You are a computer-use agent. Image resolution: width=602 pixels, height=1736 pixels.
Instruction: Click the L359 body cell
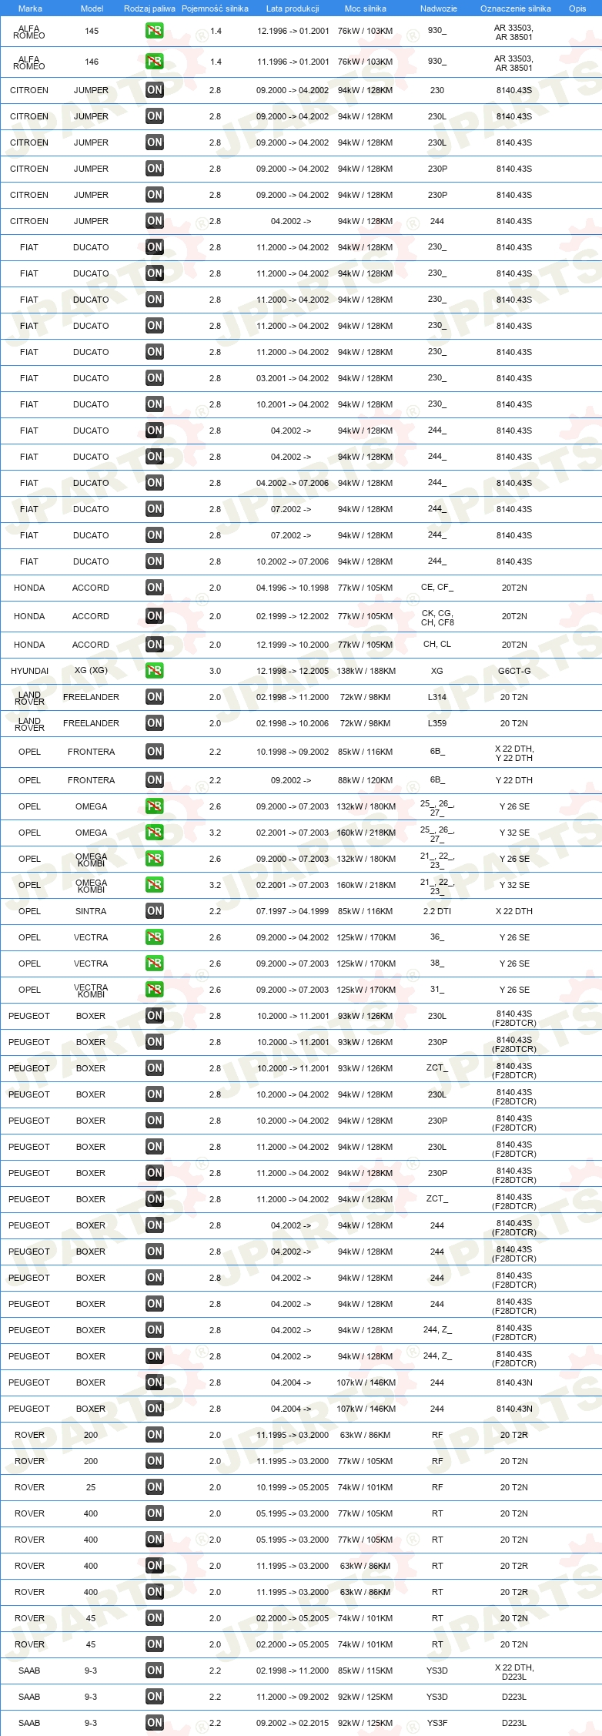click(437, 723)
